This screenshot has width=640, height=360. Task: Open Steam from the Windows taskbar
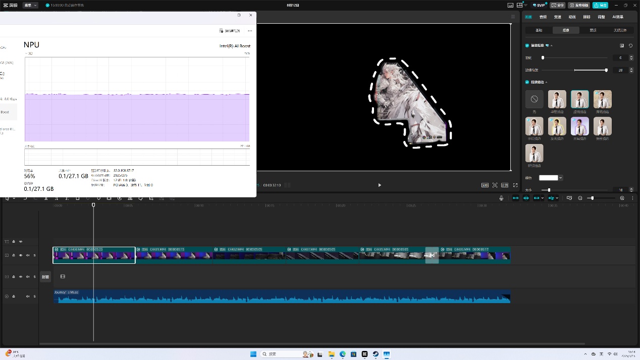376,354
